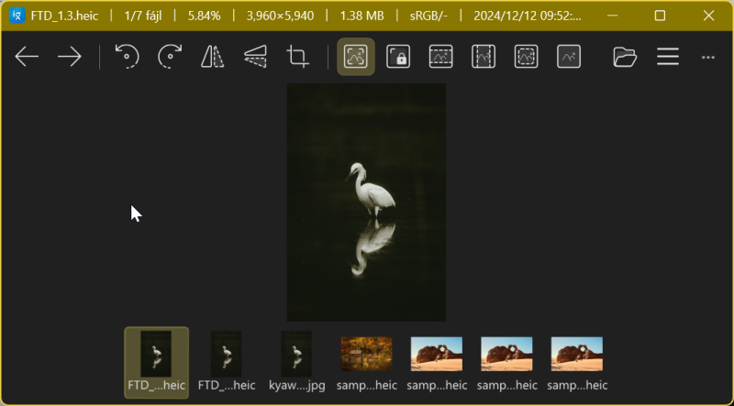The width and height of the screenshot is (734, 406).
Task: Click the 3,960×5,940 dimensions text
Action: click(280, 16)
